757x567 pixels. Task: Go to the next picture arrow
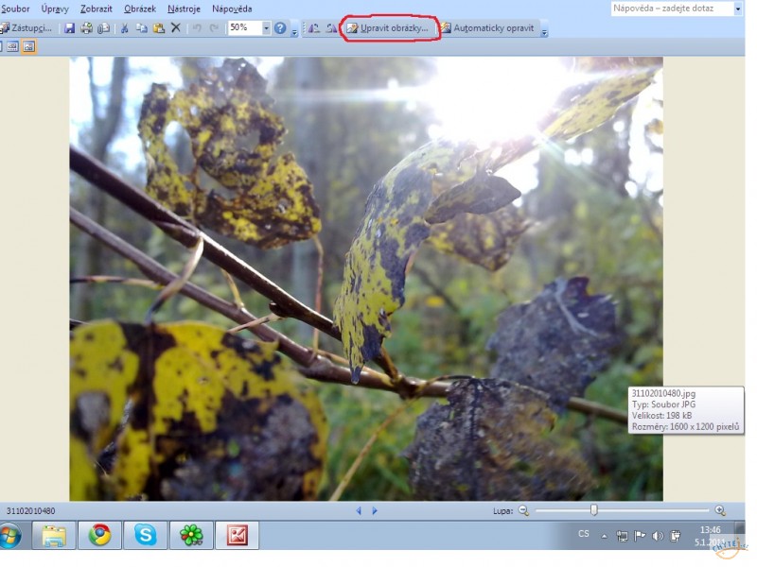tap(375, 510)
